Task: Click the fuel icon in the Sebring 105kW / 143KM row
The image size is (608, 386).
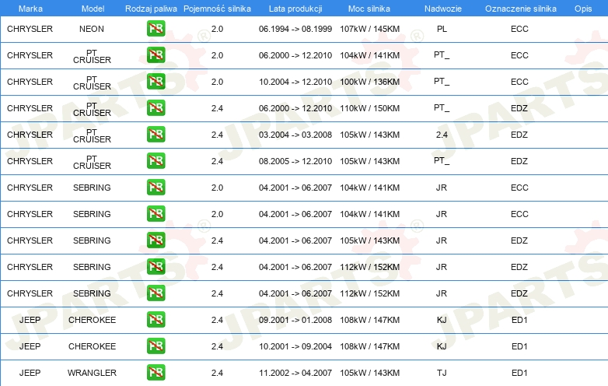Action: pyautogui.click(x=155, y=240)
